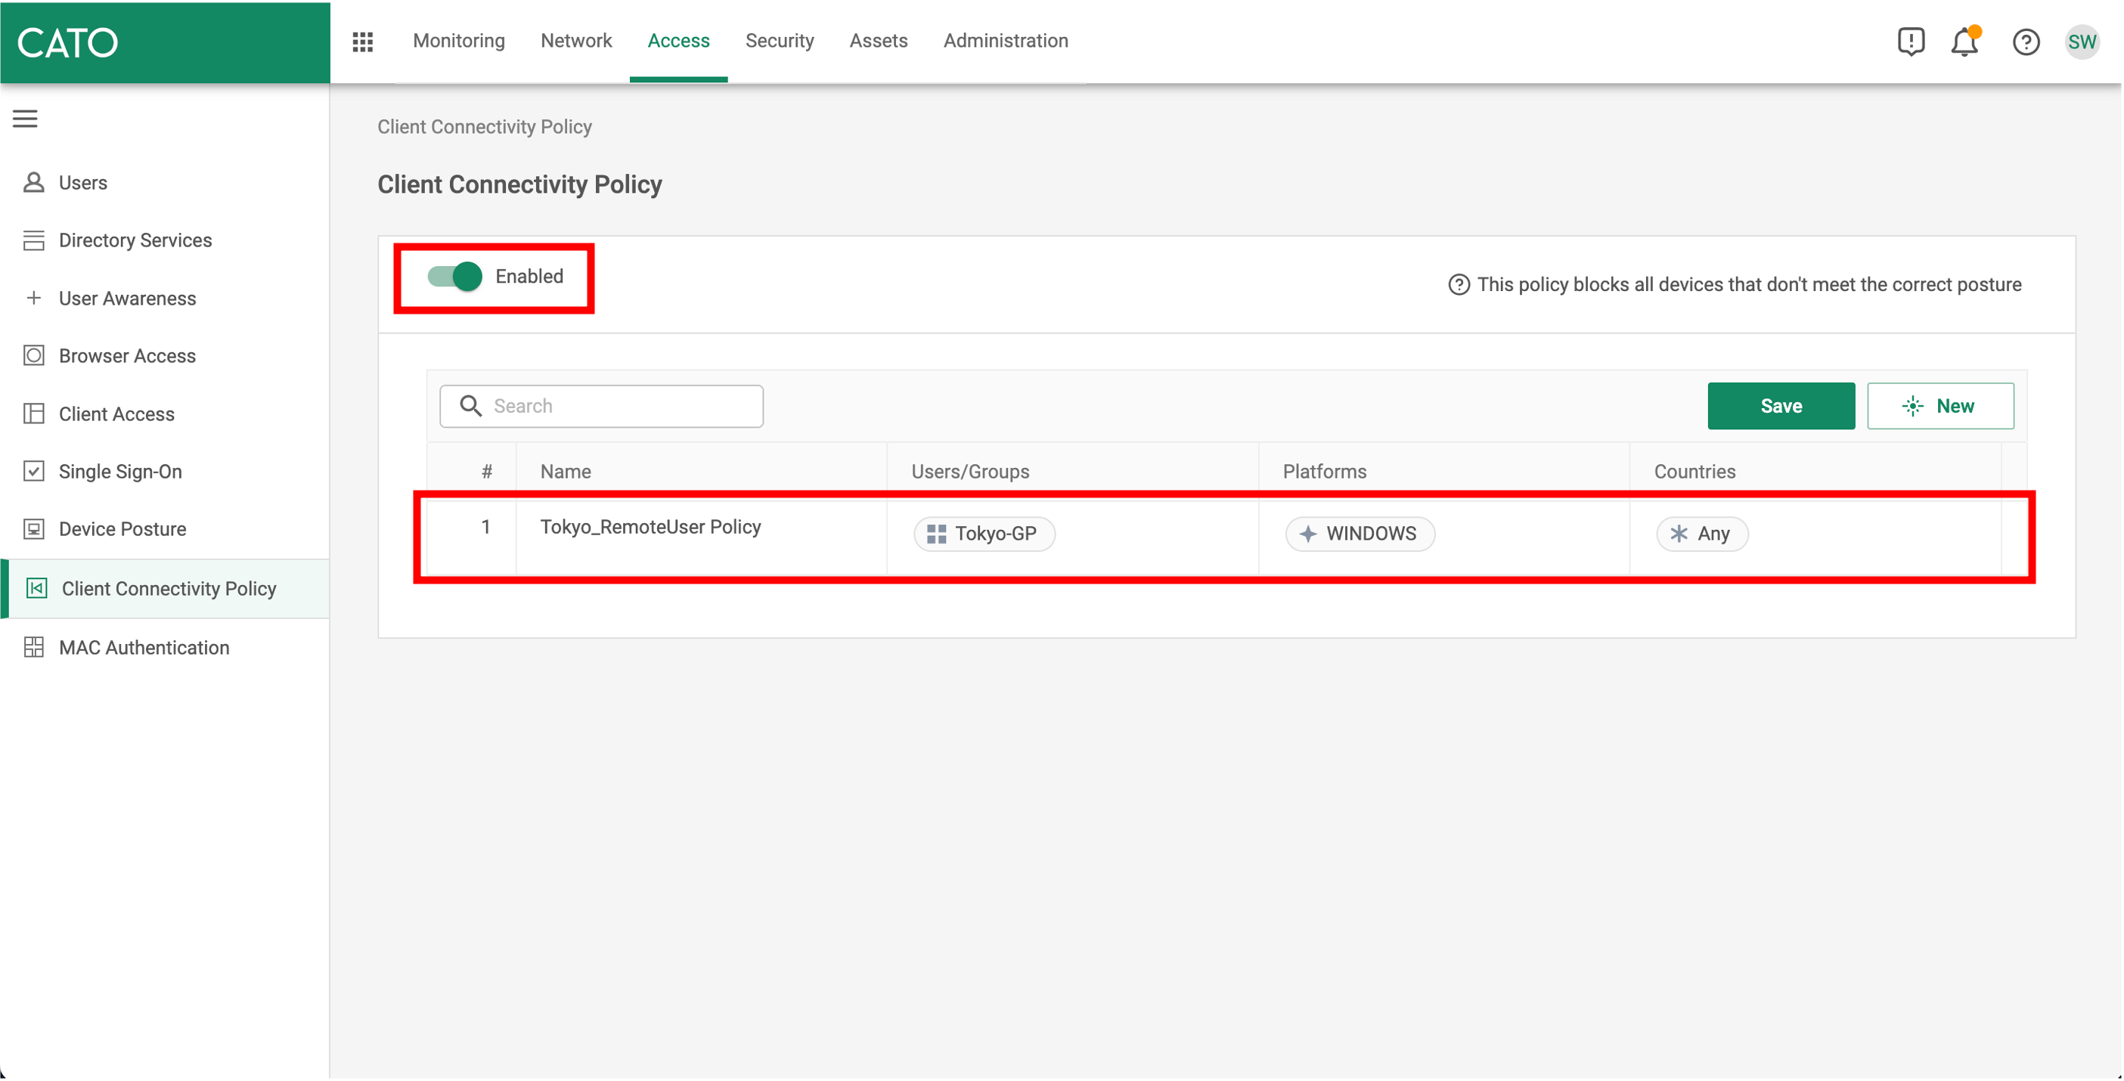Click the Client Connectivity Policy sidebar icon

37,588
